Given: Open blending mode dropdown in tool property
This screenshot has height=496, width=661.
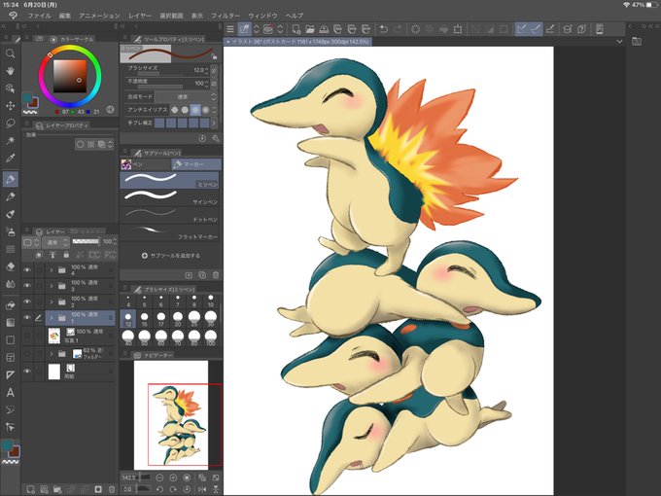Looking at the screenshot, I should coord(186,96).
